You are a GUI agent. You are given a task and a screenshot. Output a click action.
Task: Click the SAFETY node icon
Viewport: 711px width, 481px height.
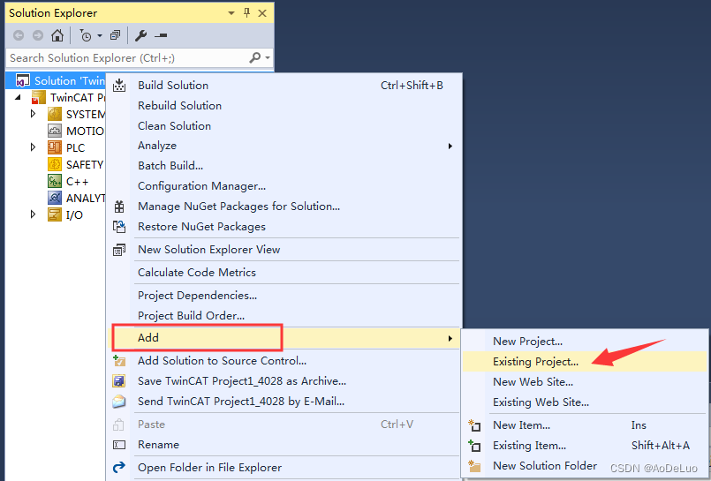pos(55,164)
